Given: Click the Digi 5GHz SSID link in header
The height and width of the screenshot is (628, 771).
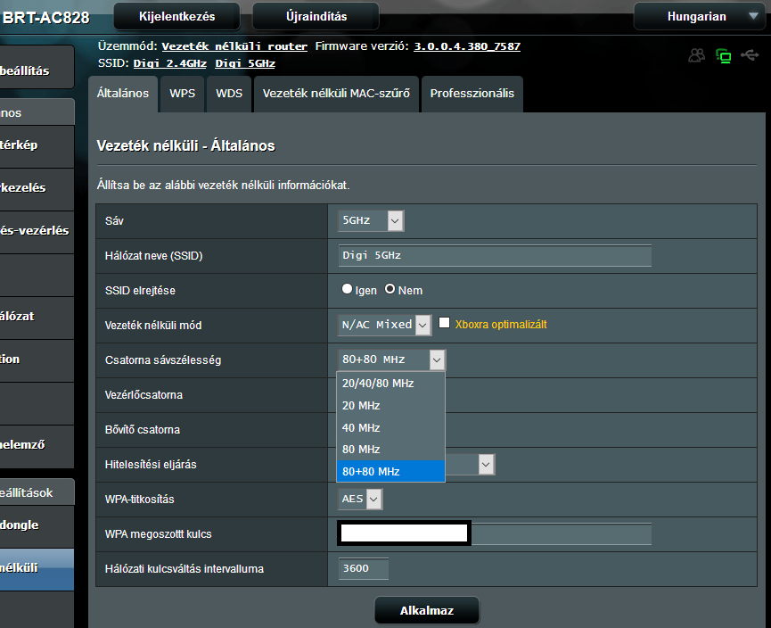Looking at the screenshot, I should (245, 63).
